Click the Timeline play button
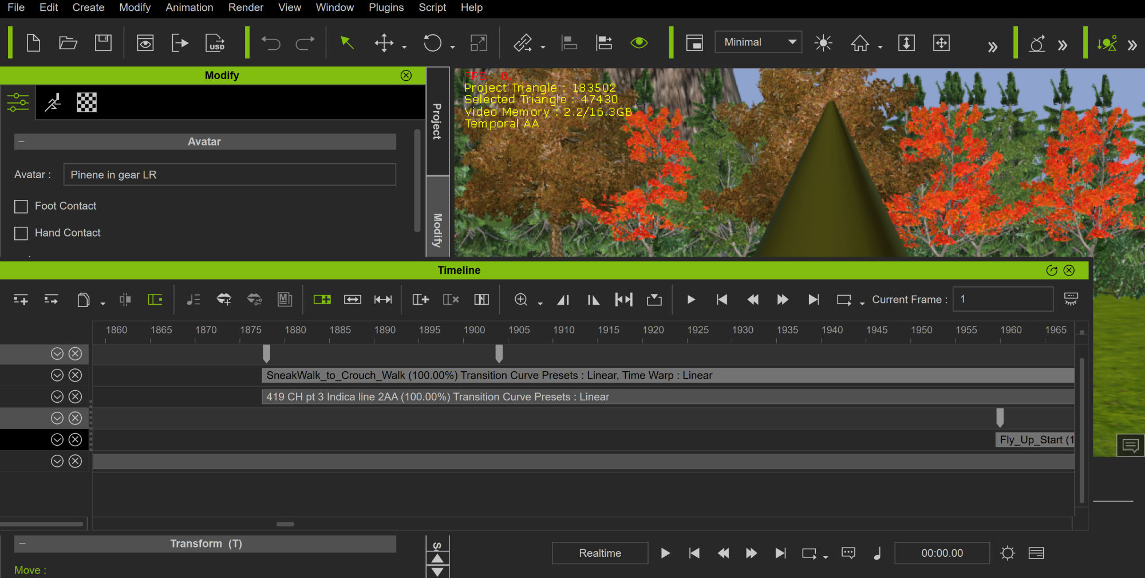Image resolution: width=1145 pixels, height=578 pixels. tap(691, 300)
